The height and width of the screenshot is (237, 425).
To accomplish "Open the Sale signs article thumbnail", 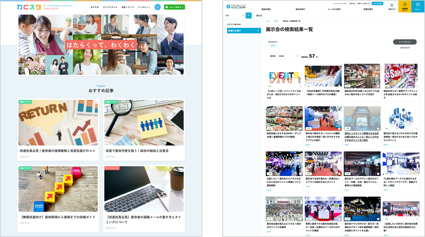I will pos(401,76).
